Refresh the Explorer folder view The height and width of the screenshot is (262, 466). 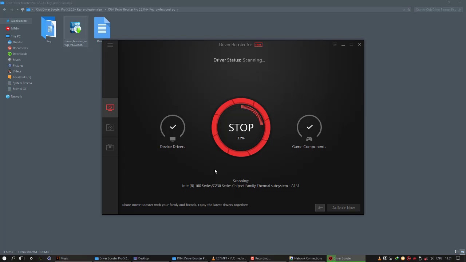409,9
